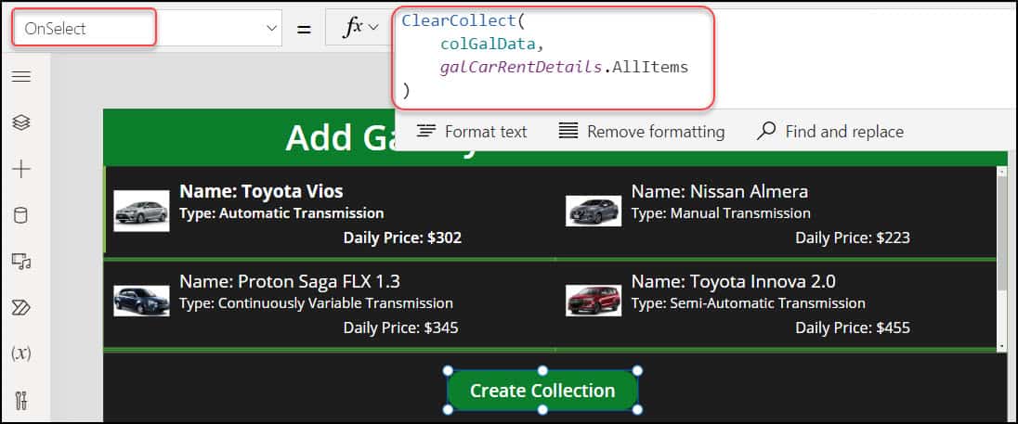Click 'colGalData' in the formula

point(487,44)
